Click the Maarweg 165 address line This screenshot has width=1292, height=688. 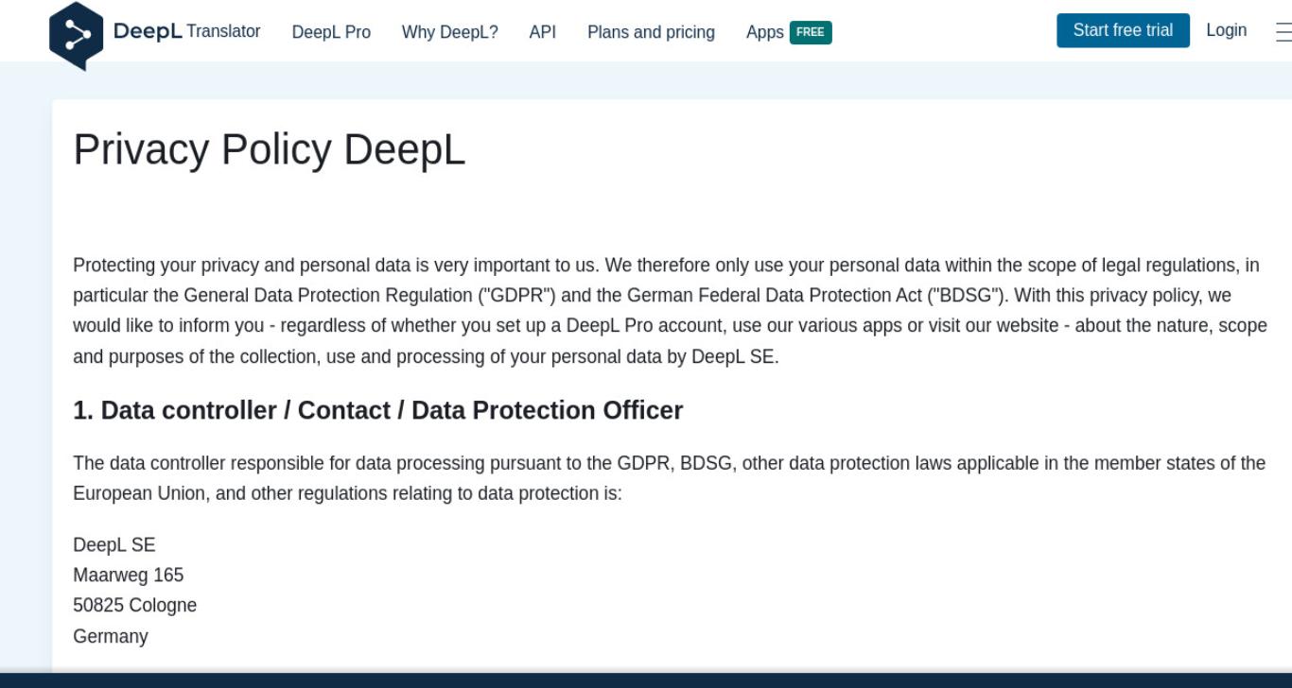tap(128, 575)
